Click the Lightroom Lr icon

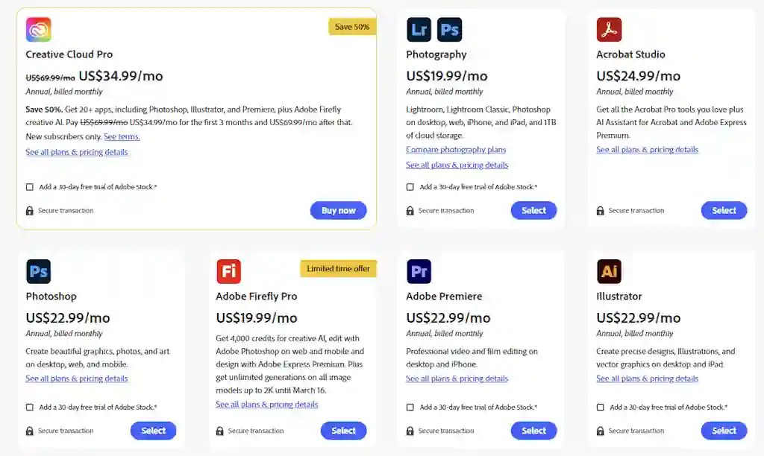point(419,30)
